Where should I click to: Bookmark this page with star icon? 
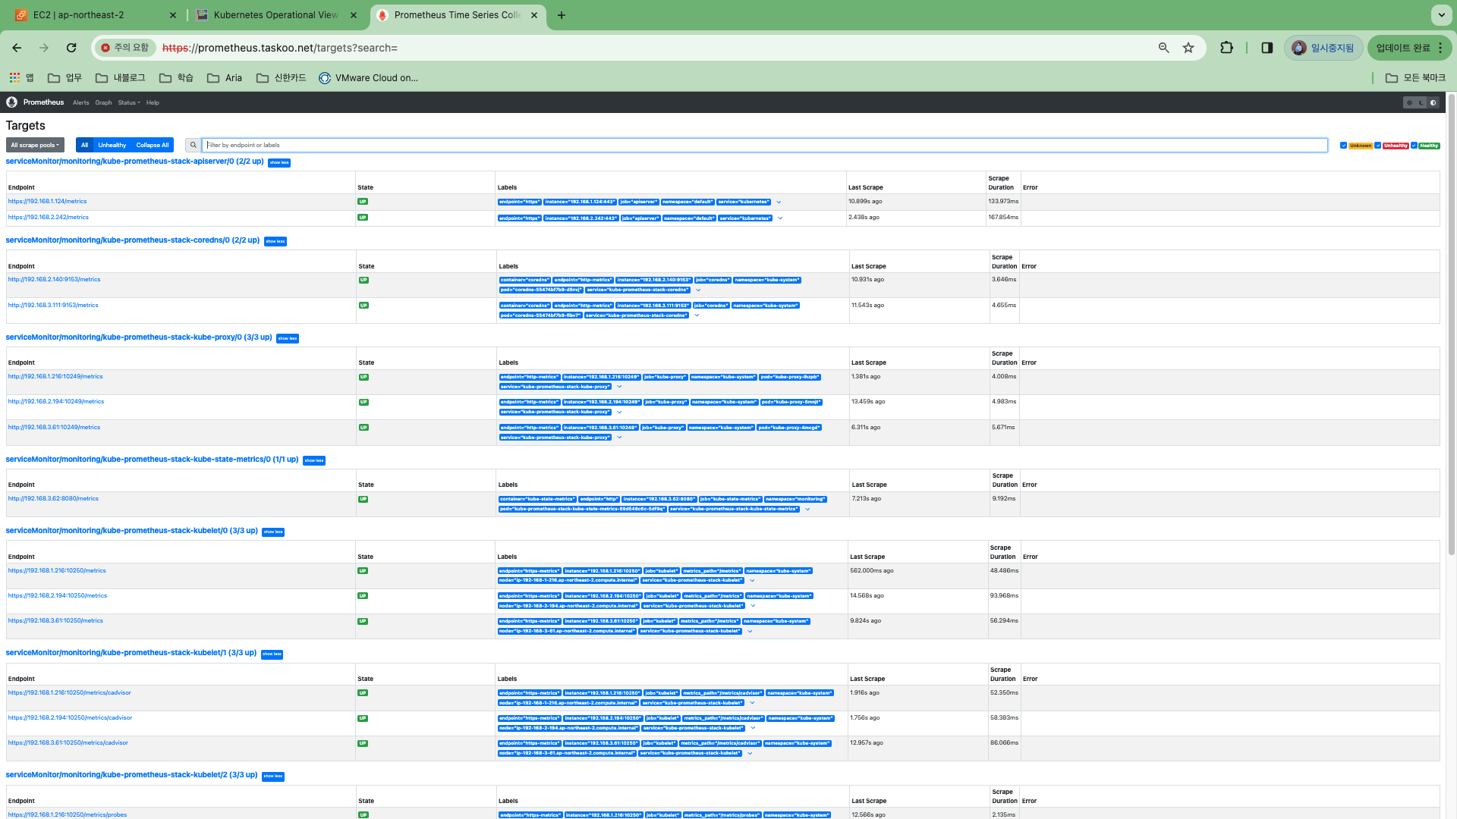coord(1188,48)
